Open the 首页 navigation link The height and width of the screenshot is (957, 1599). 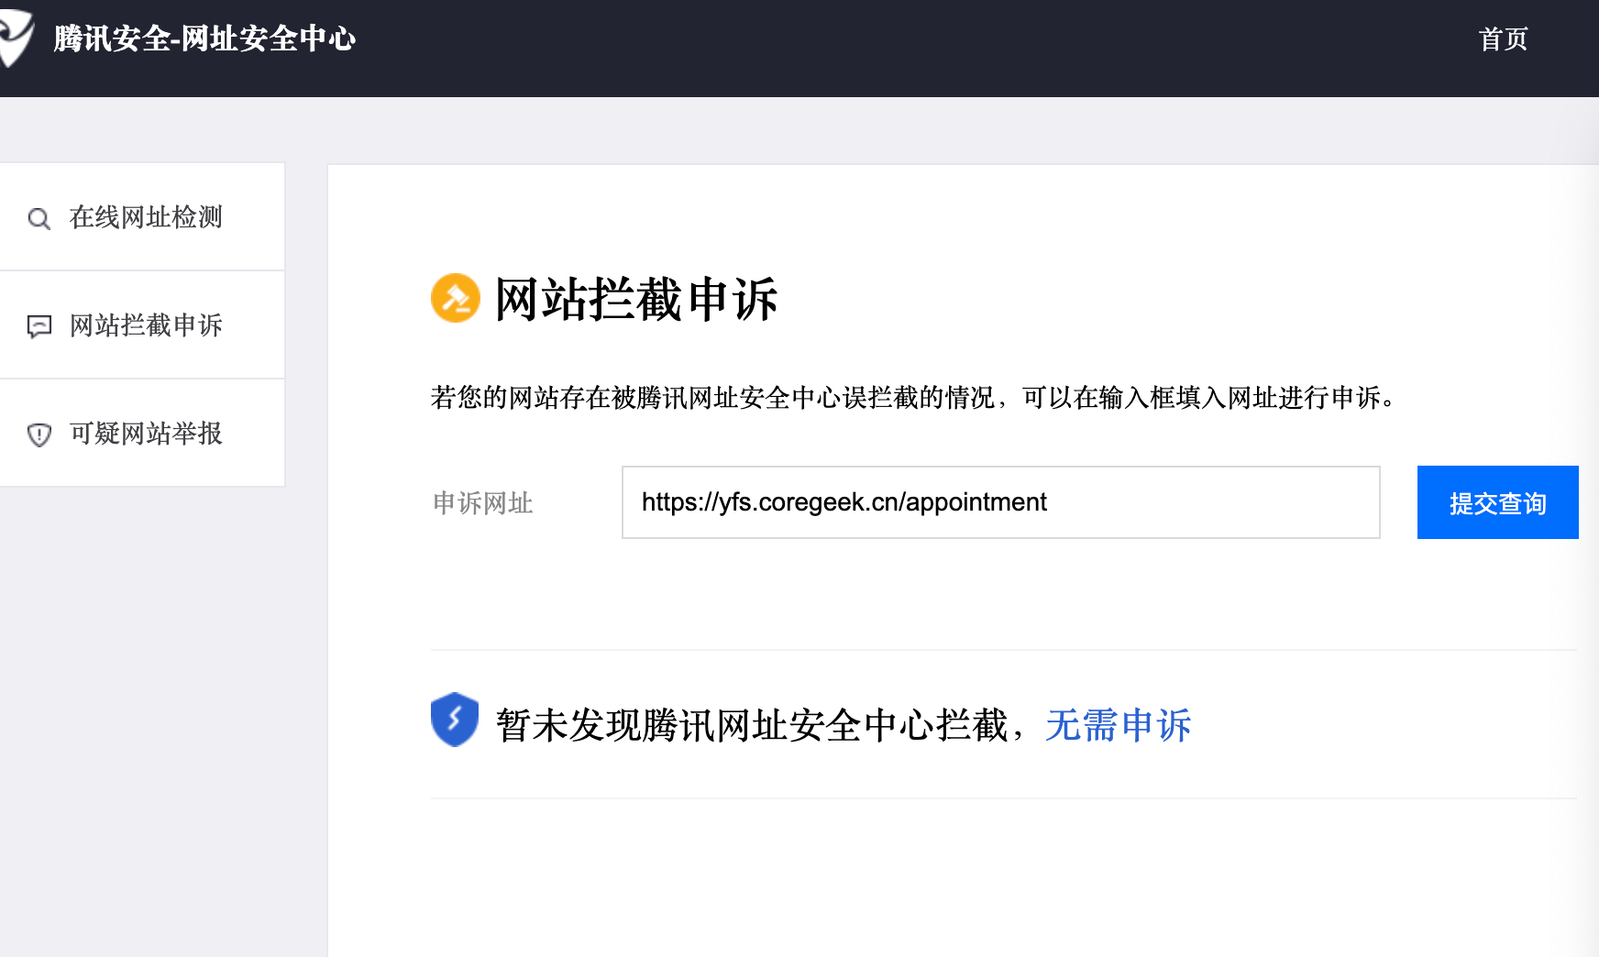[1504, 38]
